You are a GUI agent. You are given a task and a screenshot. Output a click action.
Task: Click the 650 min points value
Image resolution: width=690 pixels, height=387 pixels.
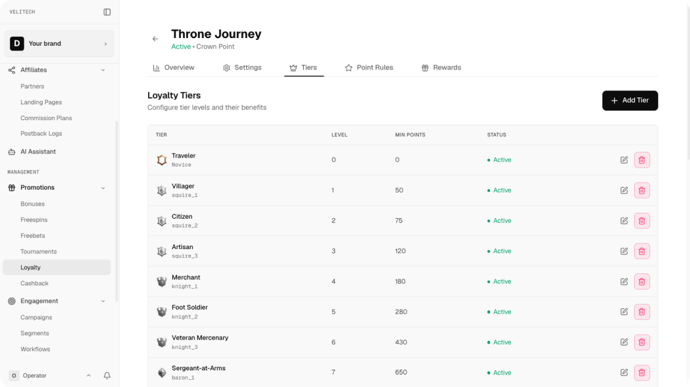point(401,373)
